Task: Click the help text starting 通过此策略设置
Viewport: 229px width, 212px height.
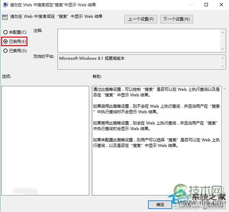Action: [x=156, y=92]
